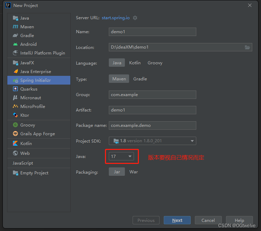This screenshot has width=261, height=231.
Task: Select the Quarkus icon
Action: click(15, 89)
